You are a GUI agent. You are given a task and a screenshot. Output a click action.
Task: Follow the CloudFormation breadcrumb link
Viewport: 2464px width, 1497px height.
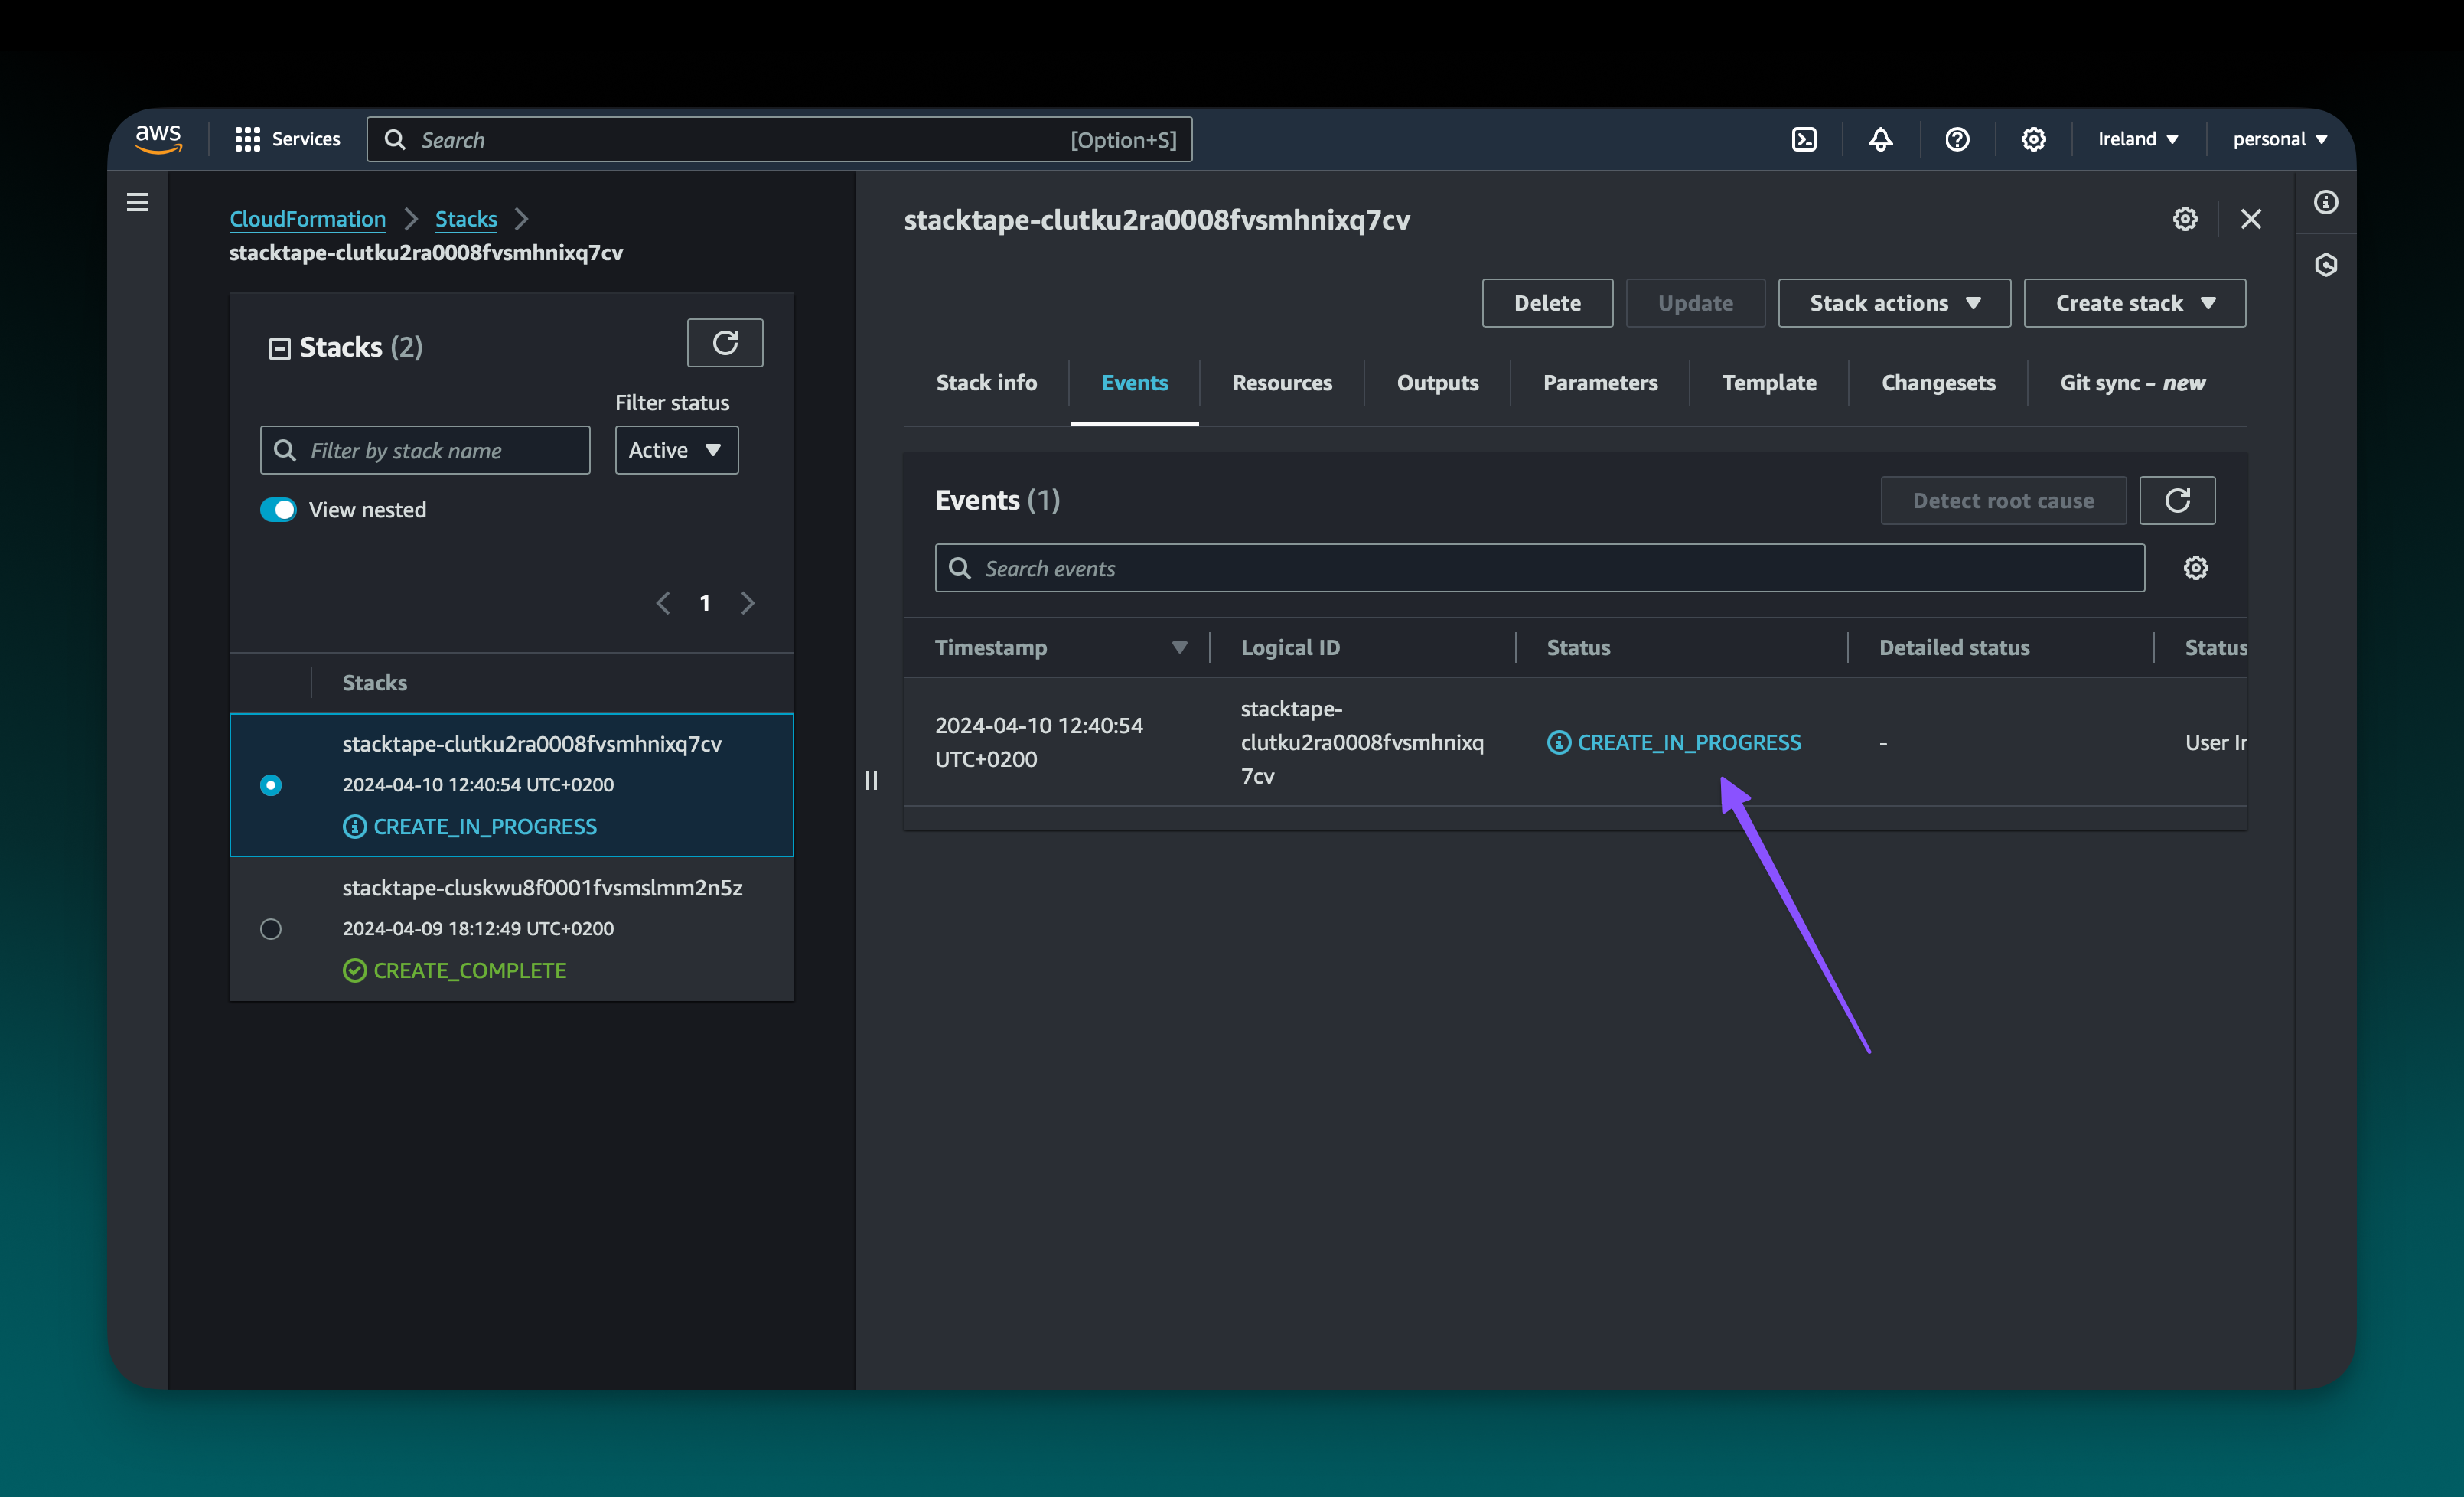(307, 219)
